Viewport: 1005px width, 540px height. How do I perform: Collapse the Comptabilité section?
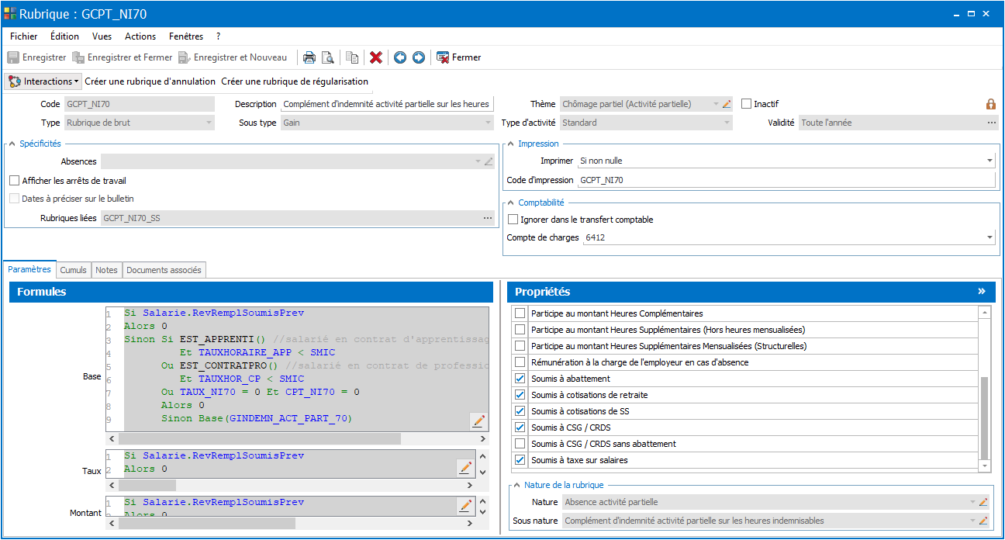(511, 202)
